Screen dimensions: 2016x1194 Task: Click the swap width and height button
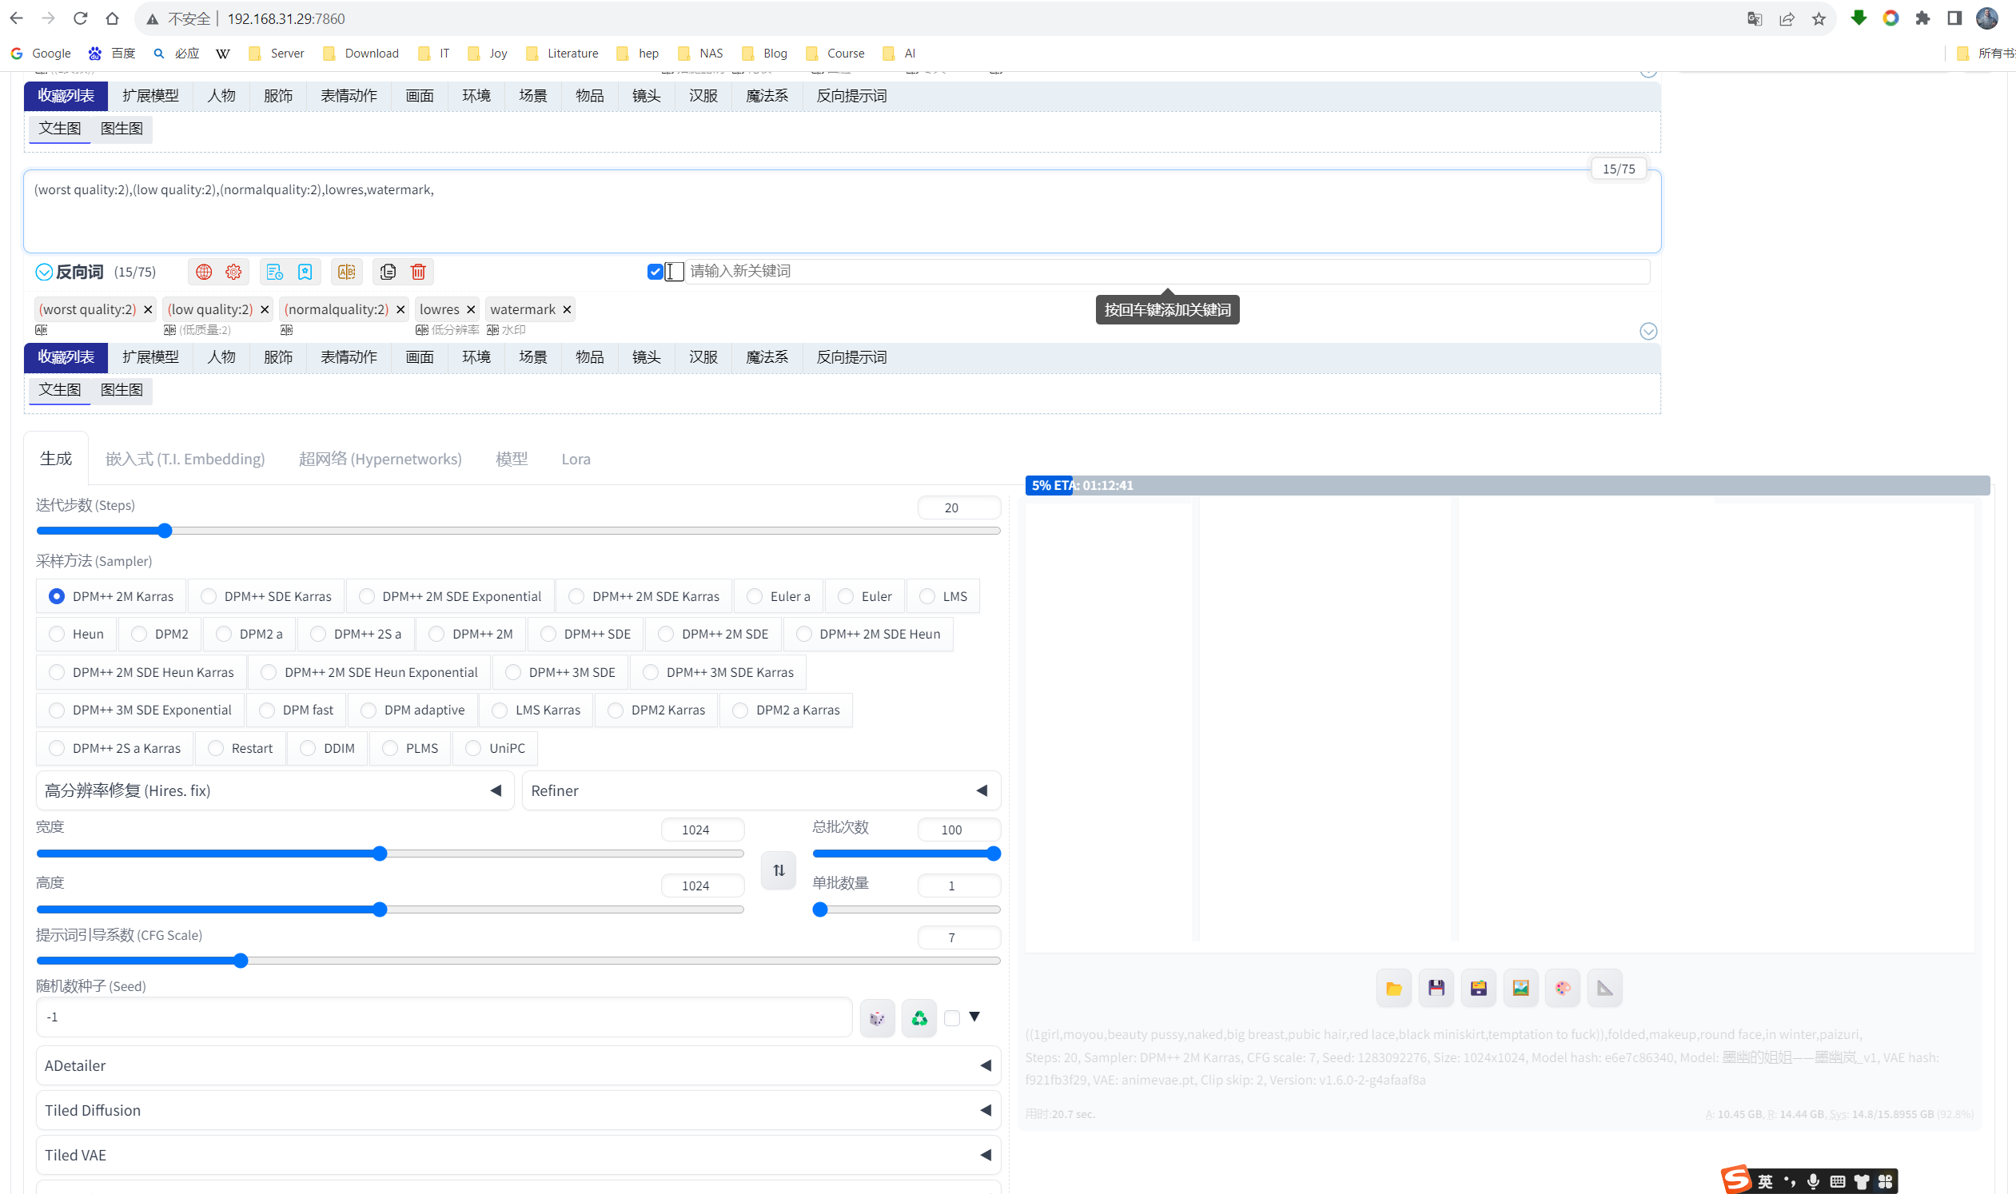coord(779,870)
